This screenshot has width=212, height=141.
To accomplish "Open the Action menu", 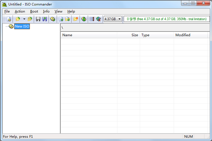I will point(20,12).
